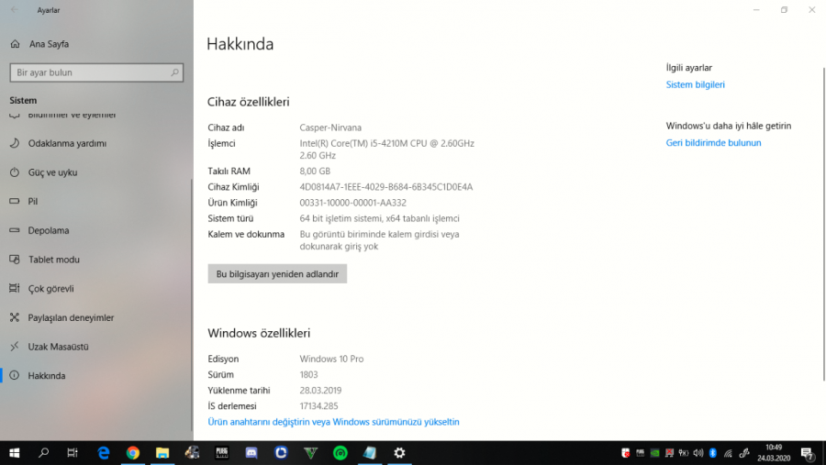Click the sidebar vertical scrollbar
826x465 pixels.
[x=191, y=305]
